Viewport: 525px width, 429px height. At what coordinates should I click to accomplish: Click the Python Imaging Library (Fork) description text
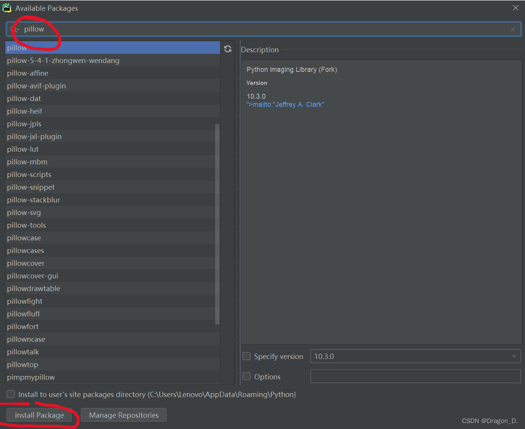[291, 70]
